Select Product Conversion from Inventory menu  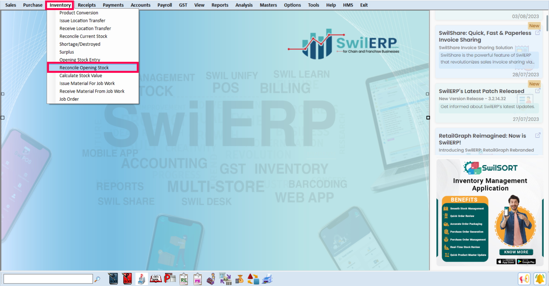(93, 13)
